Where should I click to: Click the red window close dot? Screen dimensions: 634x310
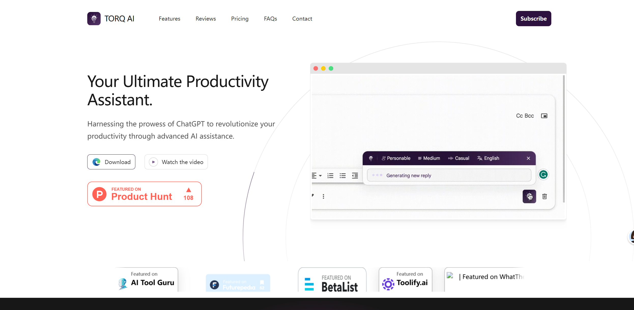tap(316, 68)
